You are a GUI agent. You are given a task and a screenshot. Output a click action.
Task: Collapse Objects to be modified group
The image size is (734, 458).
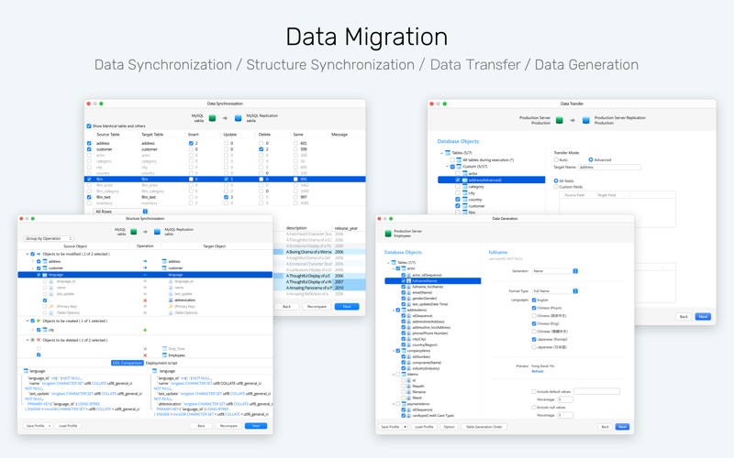pos(28,255)
